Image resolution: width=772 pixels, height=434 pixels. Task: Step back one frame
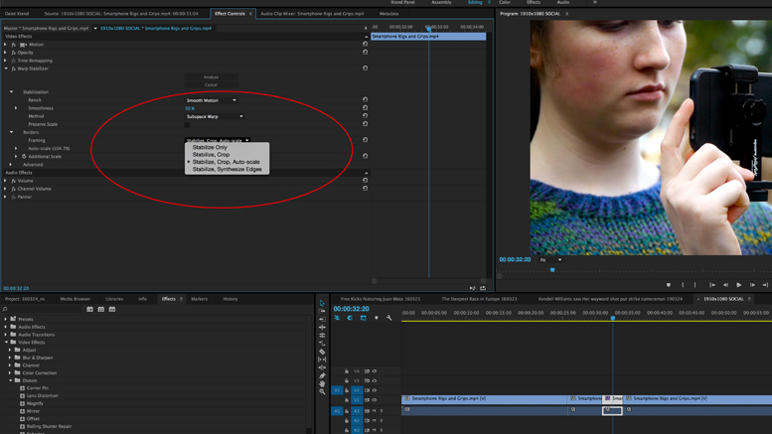[725, 285]
